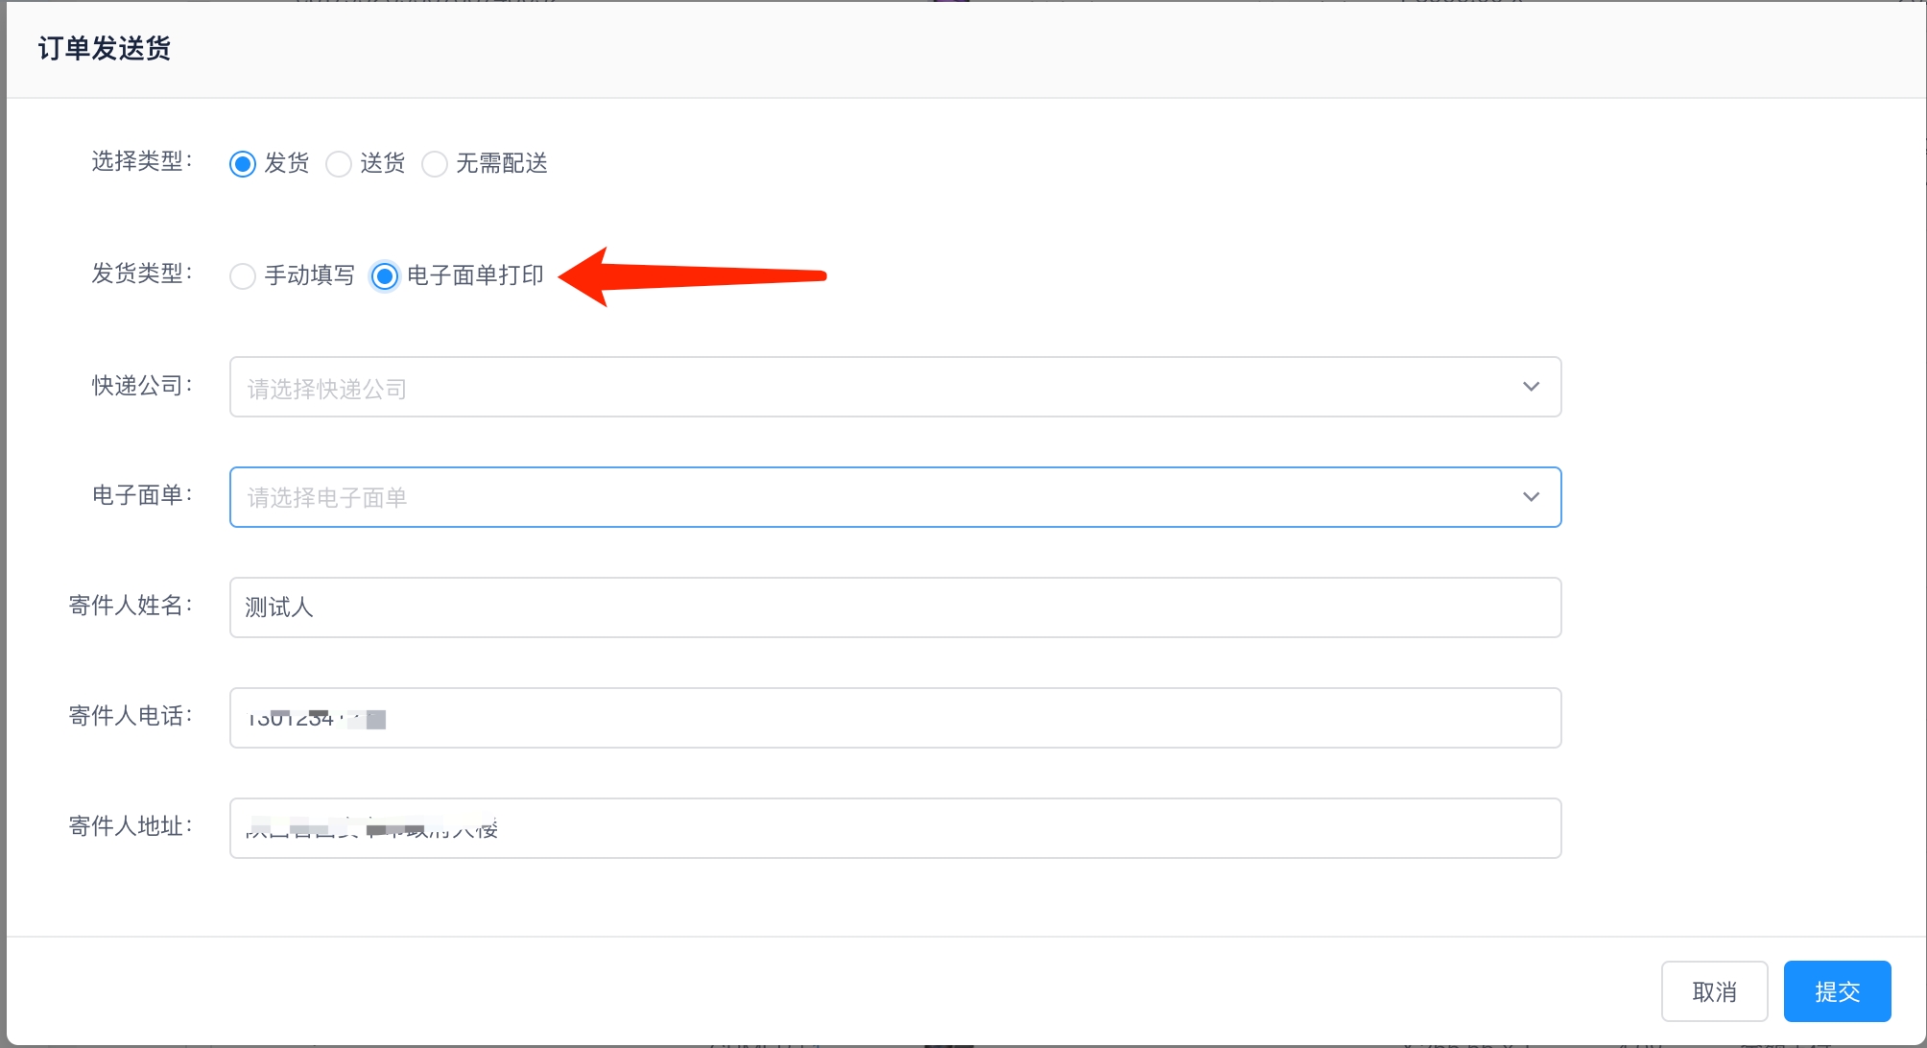Click the chevron arrow in 电子面单 select
1927x1048 pixels.
(1531, 497)
